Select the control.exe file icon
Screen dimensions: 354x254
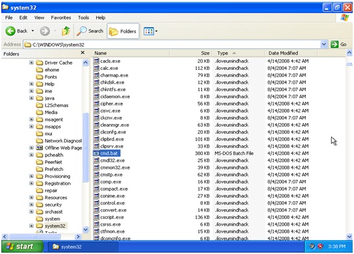coord(96,203)
